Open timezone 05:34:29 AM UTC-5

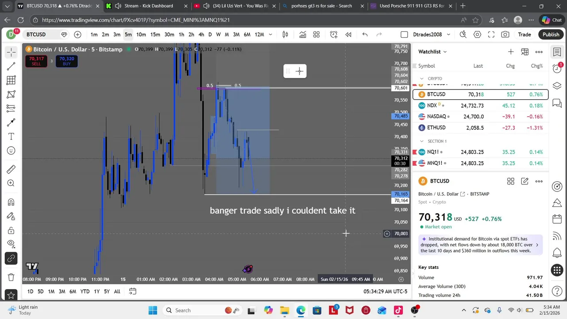385,292
